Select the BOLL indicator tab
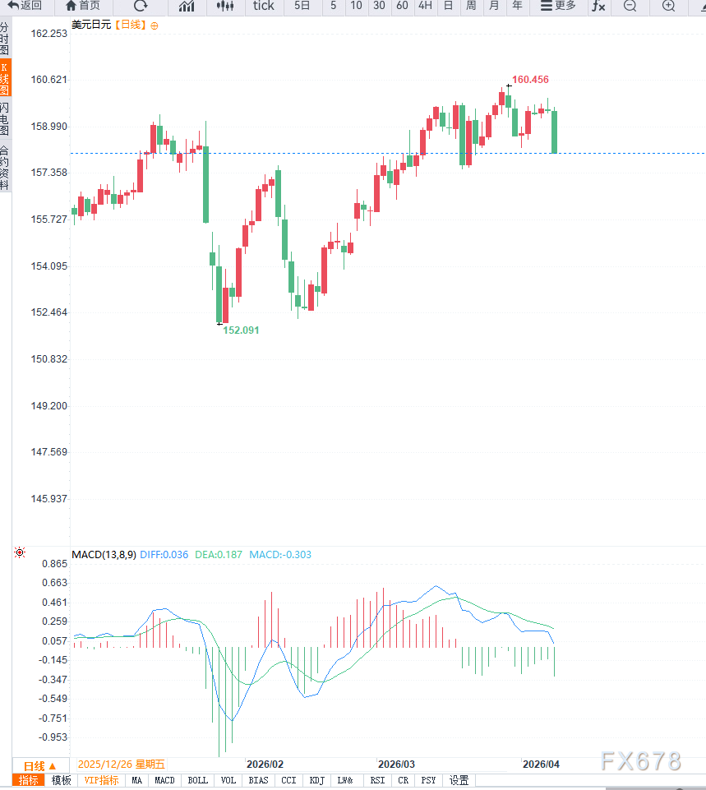Screen dimensions: 706x790 197,781
